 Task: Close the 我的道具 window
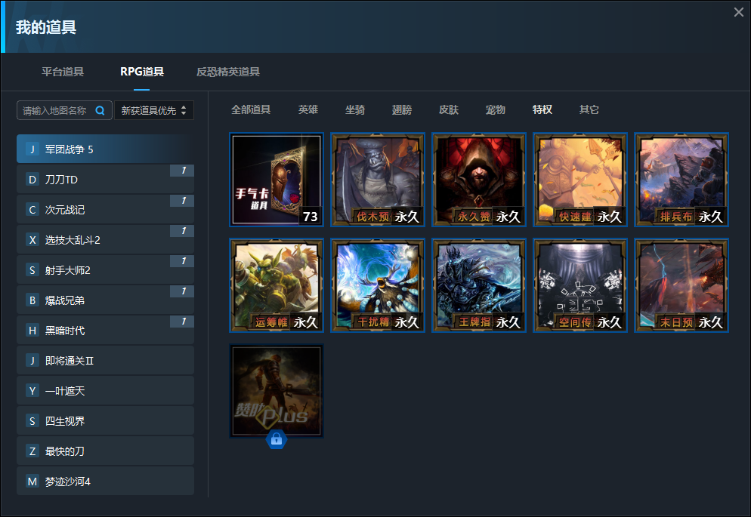click(x=739, y=12)
